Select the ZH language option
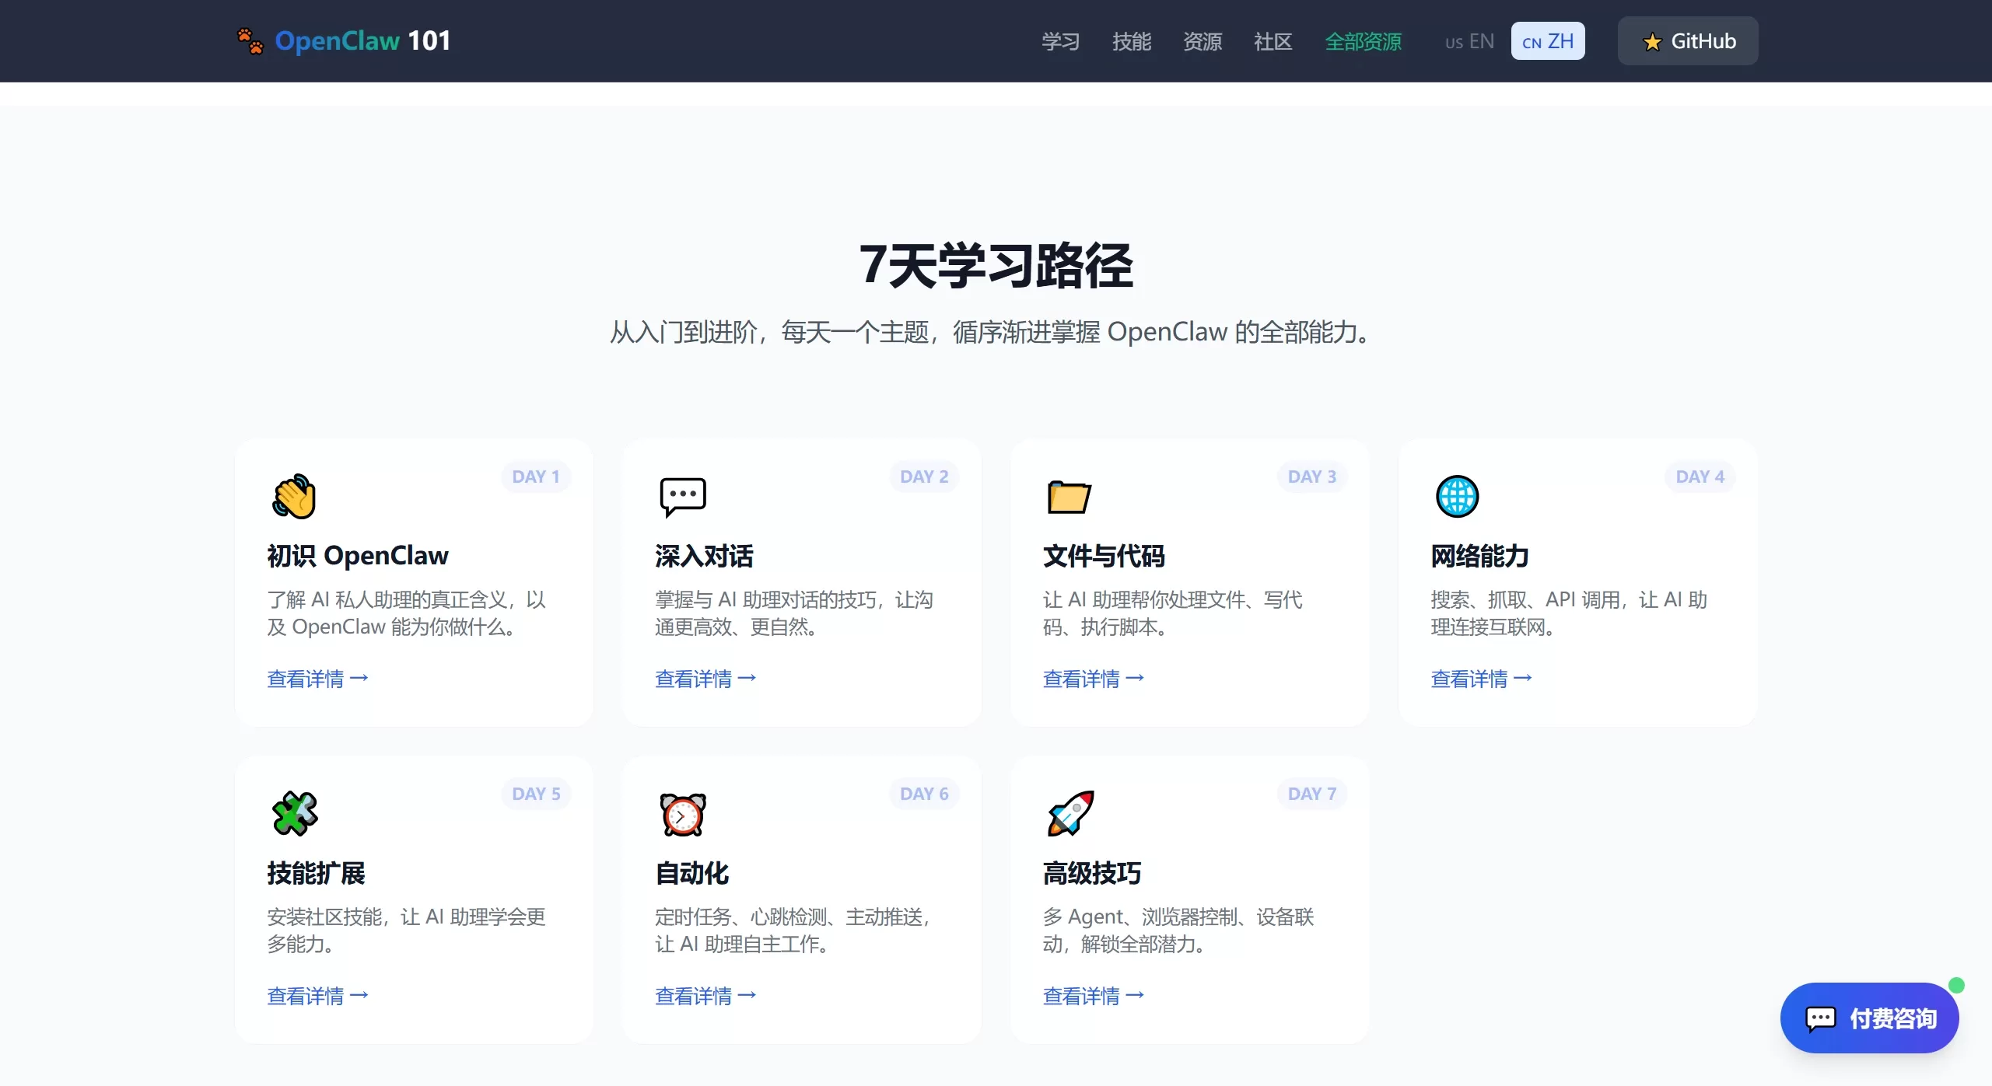The height and width of the screenshot is (1086, 1992). click(x=1547, y=41)
